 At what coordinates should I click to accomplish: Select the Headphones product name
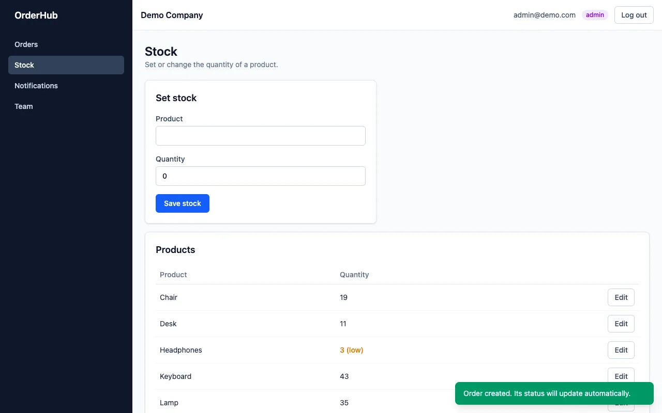click(181, 350)
